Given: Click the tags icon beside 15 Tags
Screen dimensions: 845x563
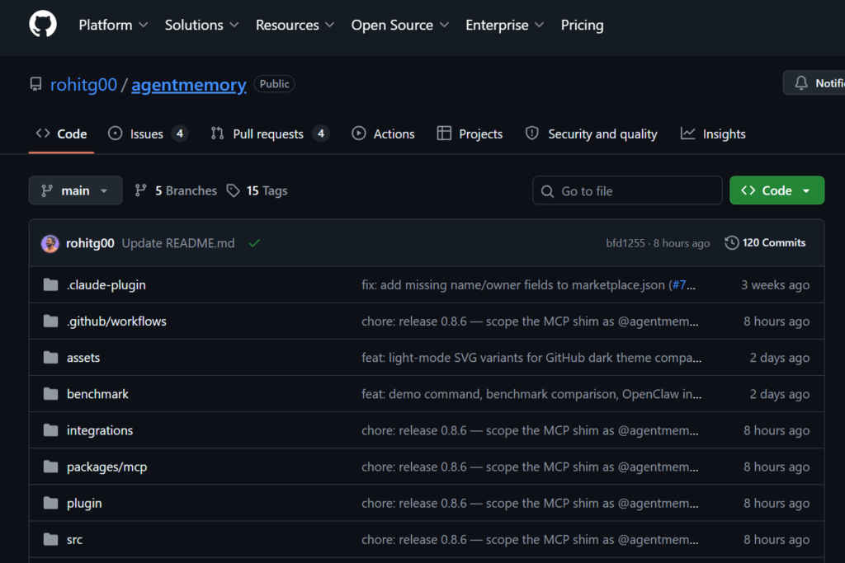Looking at the screenshot, I should pyautogui.click(x=234, y=190).
